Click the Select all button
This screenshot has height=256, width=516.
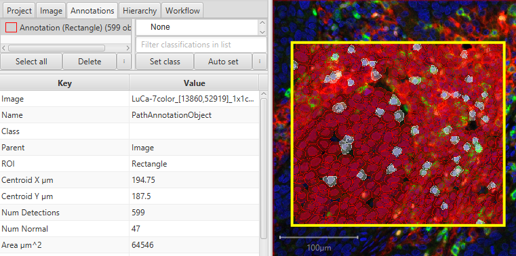[31, 62]
